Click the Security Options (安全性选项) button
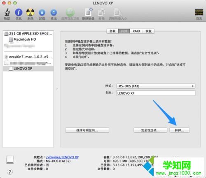 coord(150,130)
